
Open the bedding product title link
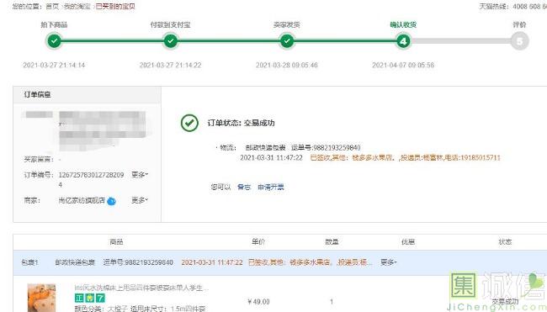click(141, 288)
